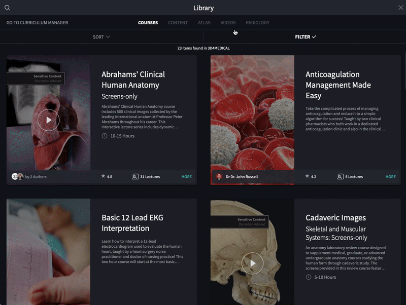This screenshot has width=406, height=305.
Task: Click the 31 Lectures icon
Action: 135,177
